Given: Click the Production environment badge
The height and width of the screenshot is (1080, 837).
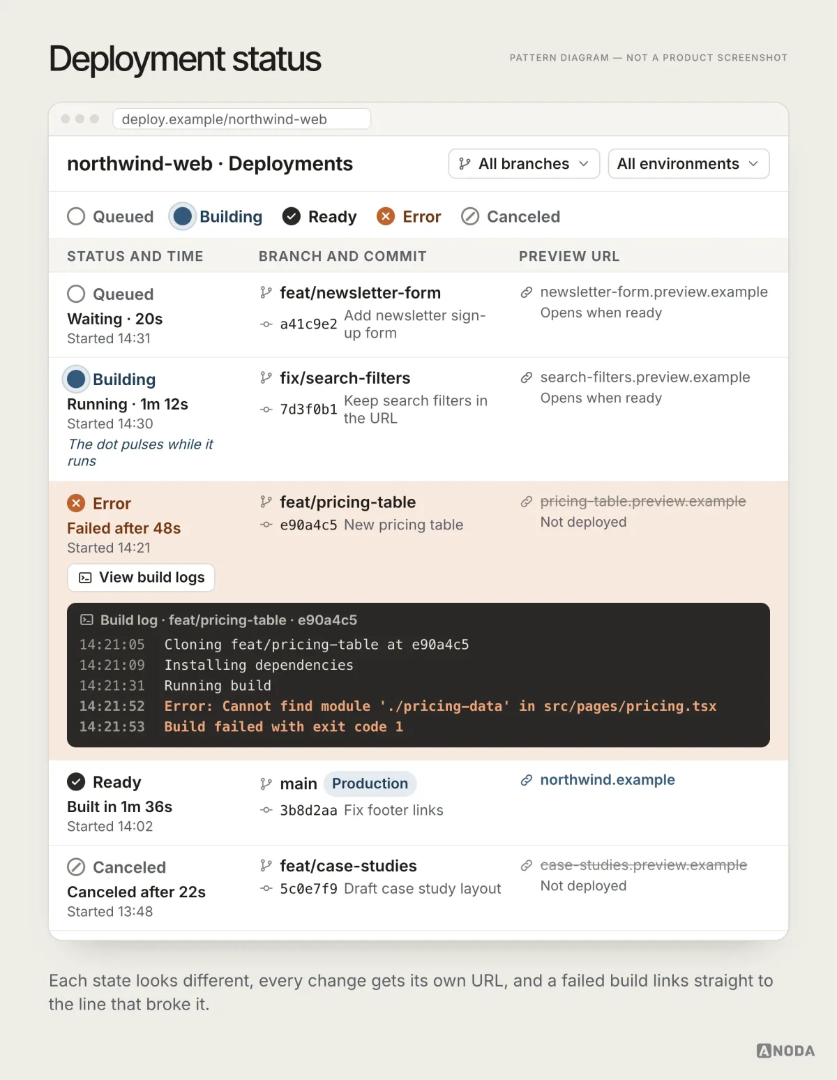Looking at the screenshot, I should pos(370,783).
